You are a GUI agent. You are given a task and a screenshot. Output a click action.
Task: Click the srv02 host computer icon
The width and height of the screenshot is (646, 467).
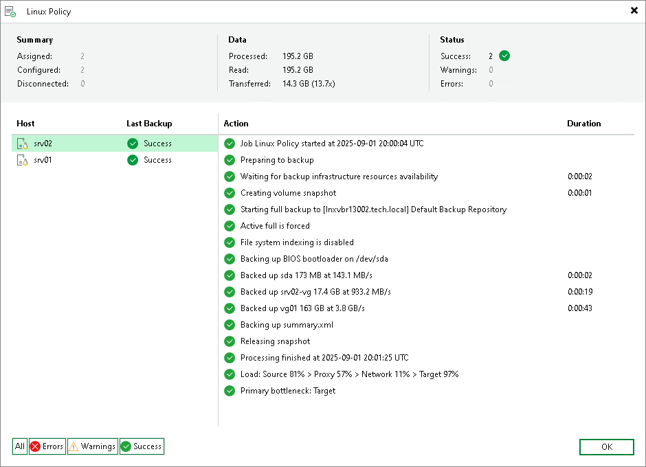tap(22, 144)
